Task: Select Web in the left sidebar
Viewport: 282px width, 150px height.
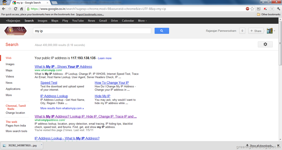Action: [9, 58]
